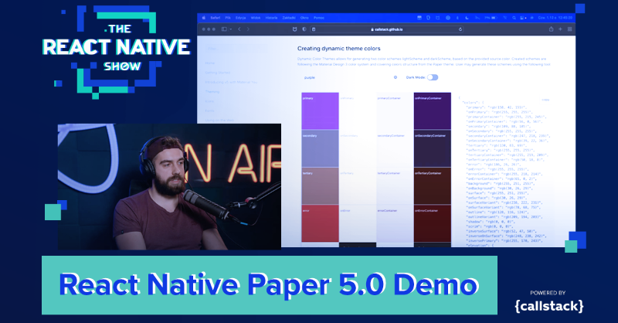This screenshot has width=618, height=323.
Task: Open the color picker icon beside purple input
Action: (x=396, y=77)
